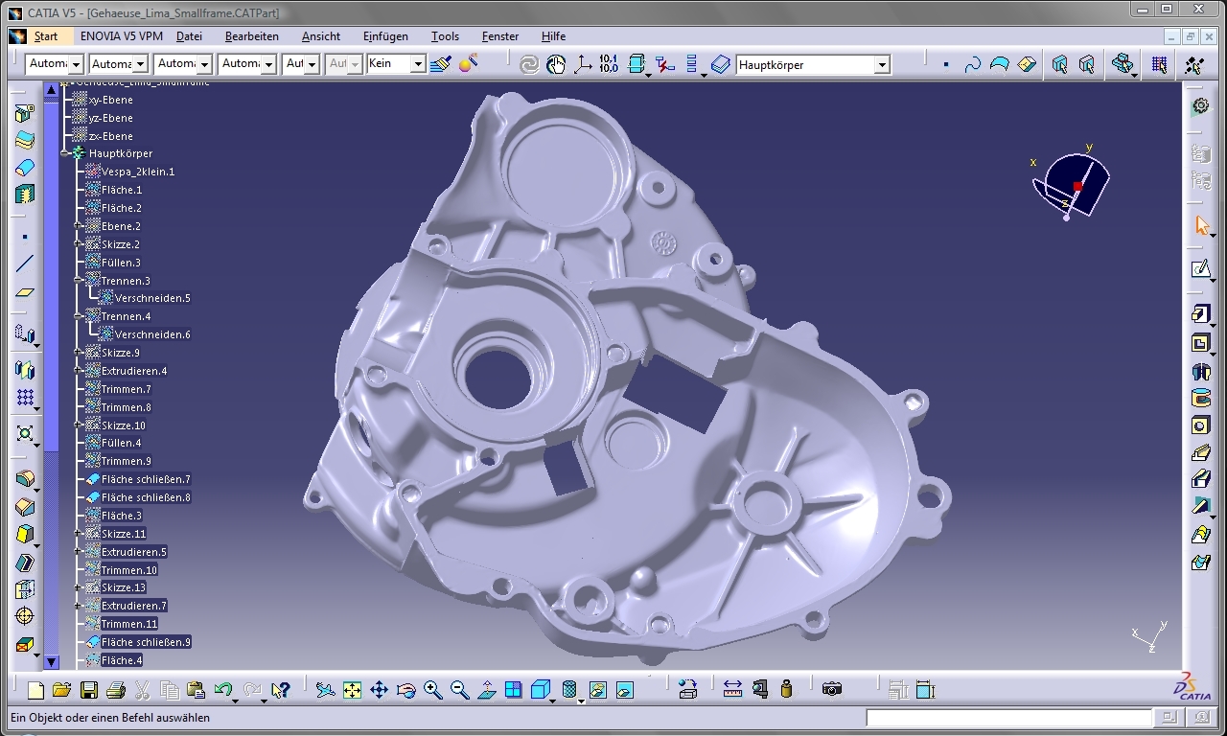Open the first Automa fill color dropdown
The height and width of the screenshot is (736, 1227).
(x=76, y=64)
